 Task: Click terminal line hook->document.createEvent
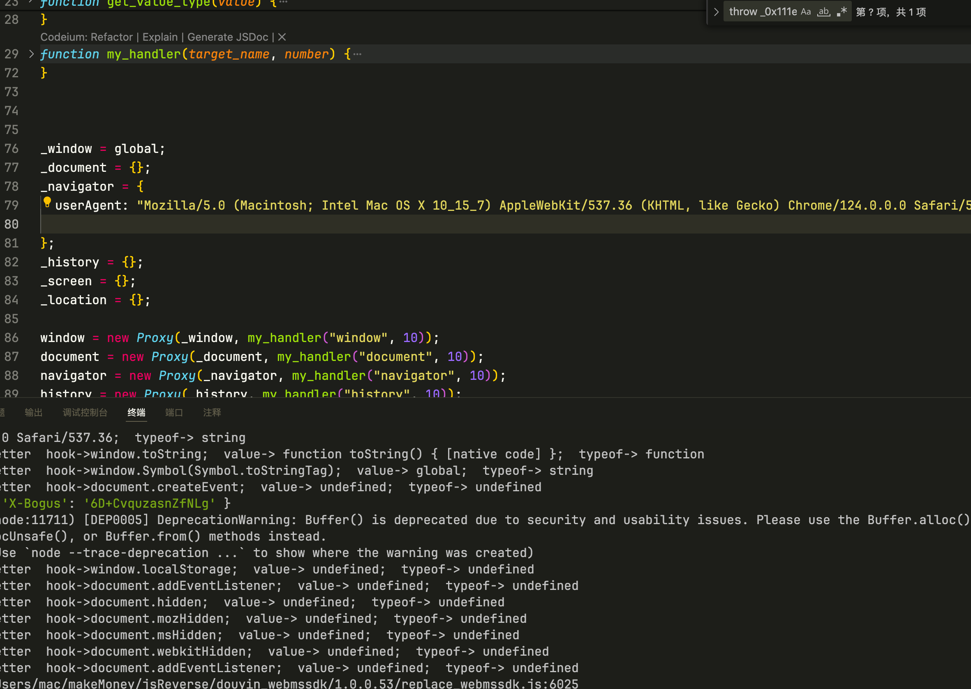tap(270, 487)
